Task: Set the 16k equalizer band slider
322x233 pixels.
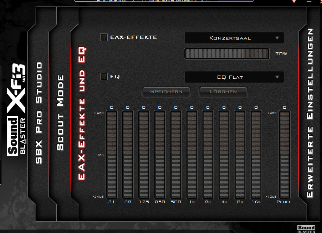Action: 256,155
